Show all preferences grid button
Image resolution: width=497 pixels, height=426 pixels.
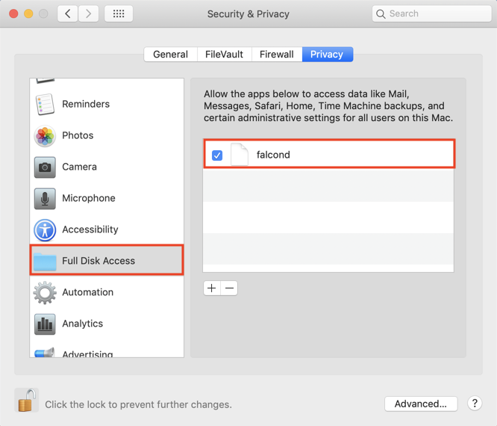point(119,13)
